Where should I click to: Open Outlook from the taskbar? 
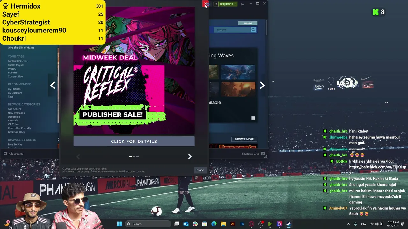coord(186,224)
